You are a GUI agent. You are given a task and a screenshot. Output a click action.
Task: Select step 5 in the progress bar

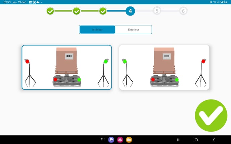point(157,11)
